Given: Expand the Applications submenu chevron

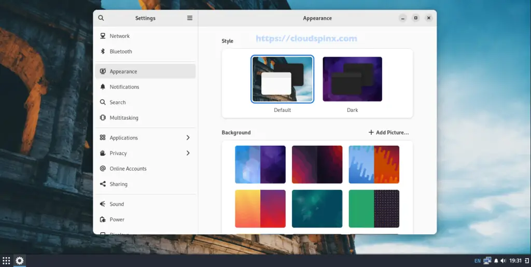Looking at the screenshot, I should point(188,138).
